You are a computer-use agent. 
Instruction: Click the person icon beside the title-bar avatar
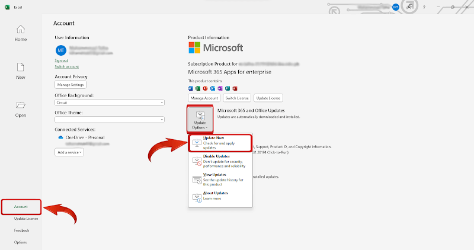click(409, 7)
